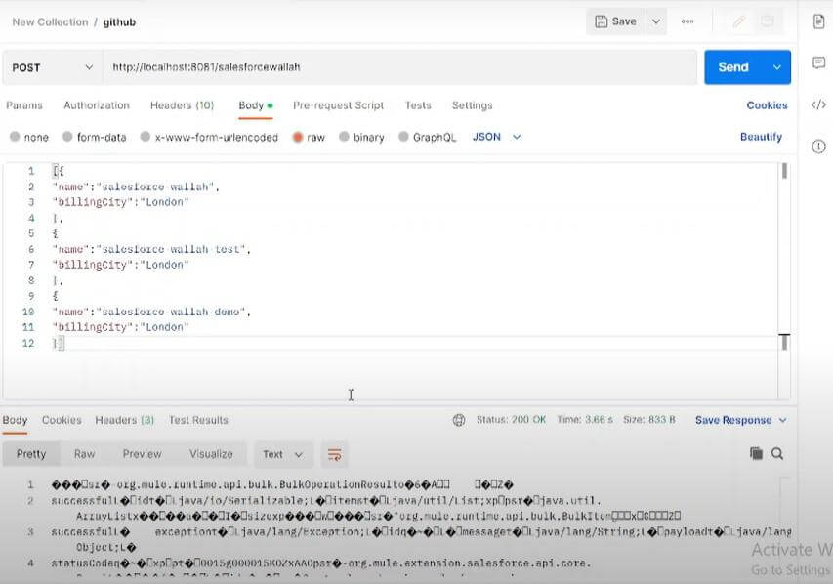Search the response with magnifier icon
Viewport: 833px width, 584px height.
(x=777, y=453)
